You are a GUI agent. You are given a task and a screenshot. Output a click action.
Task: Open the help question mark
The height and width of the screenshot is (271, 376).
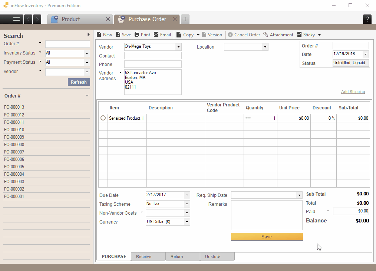coord(367,19)
